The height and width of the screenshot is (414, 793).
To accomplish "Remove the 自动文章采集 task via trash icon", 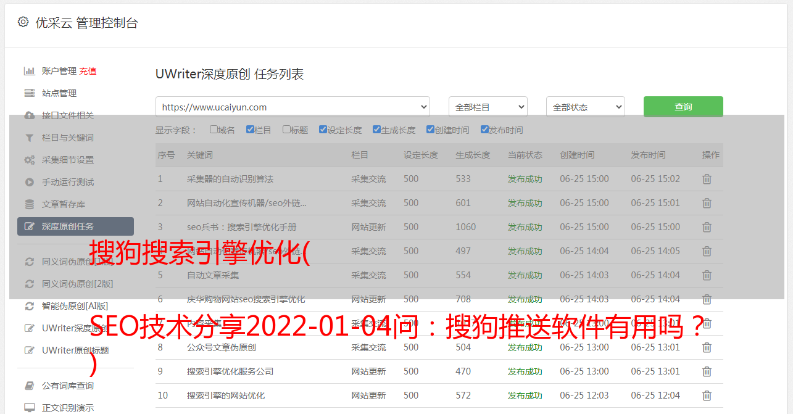I will coord(707,275).
